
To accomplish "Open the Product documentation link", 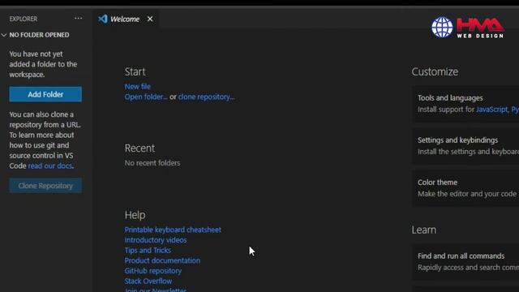I will pos(162,260).
